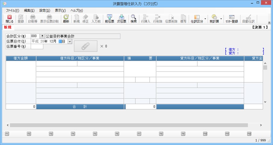
Task: Open the 検索 search tool
Action: 133,19
